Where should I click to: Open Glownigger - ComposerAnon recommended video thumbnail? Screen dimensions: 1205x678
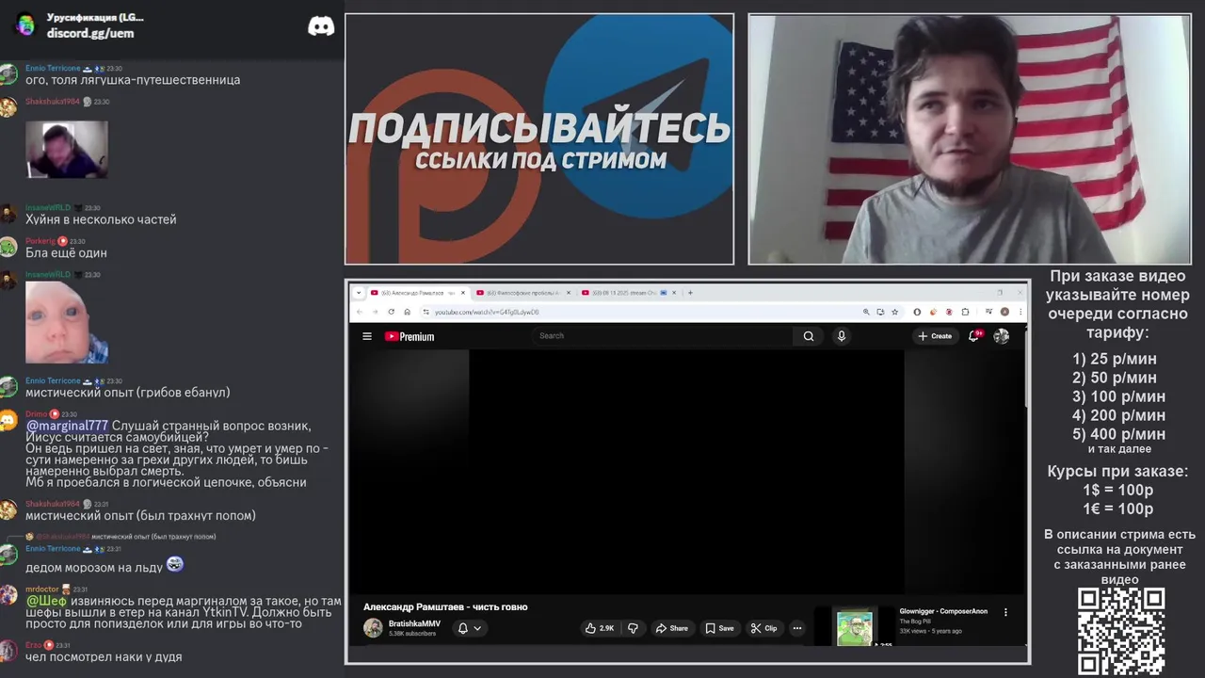(x=855, y=627)
